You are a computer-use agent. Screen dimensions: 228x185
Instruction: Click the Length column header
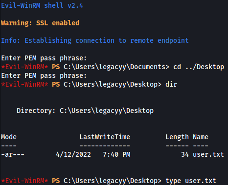177,137
